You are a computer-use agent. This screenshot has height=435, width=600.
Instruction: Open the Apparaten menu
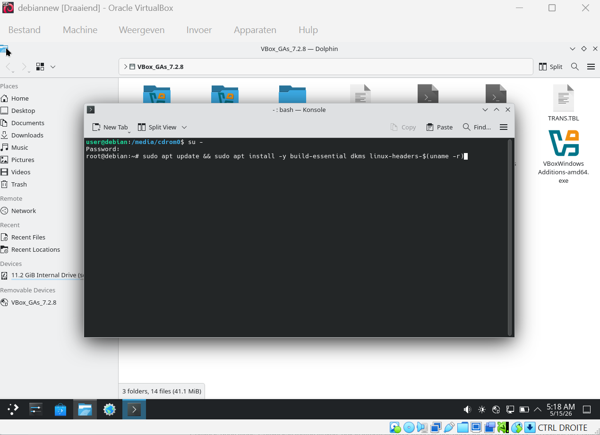[255, 30]
